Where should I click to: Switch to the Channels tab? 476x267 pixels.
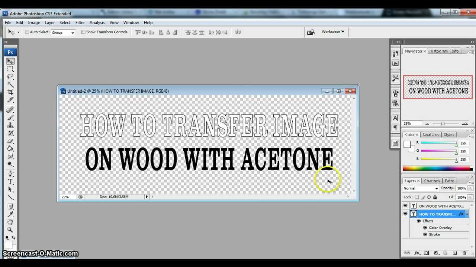click(432, 181)
